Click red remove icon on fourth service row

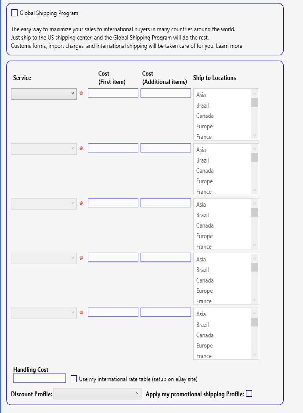pos(81,258)
